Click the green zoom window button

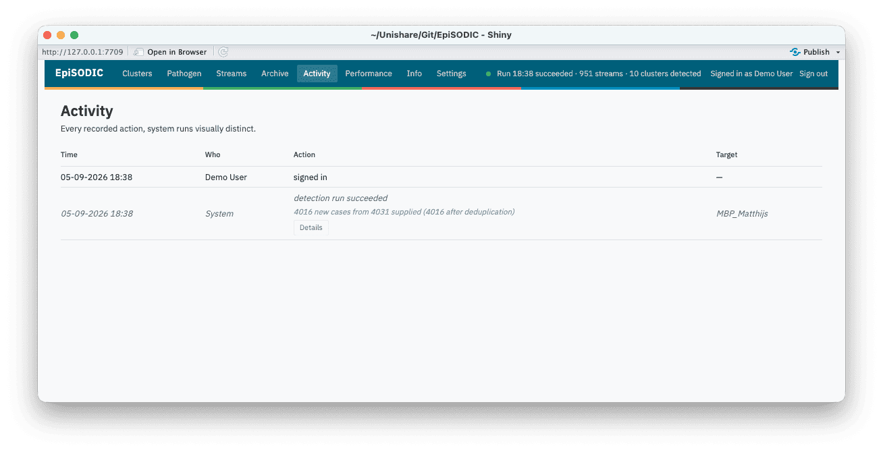74,35
